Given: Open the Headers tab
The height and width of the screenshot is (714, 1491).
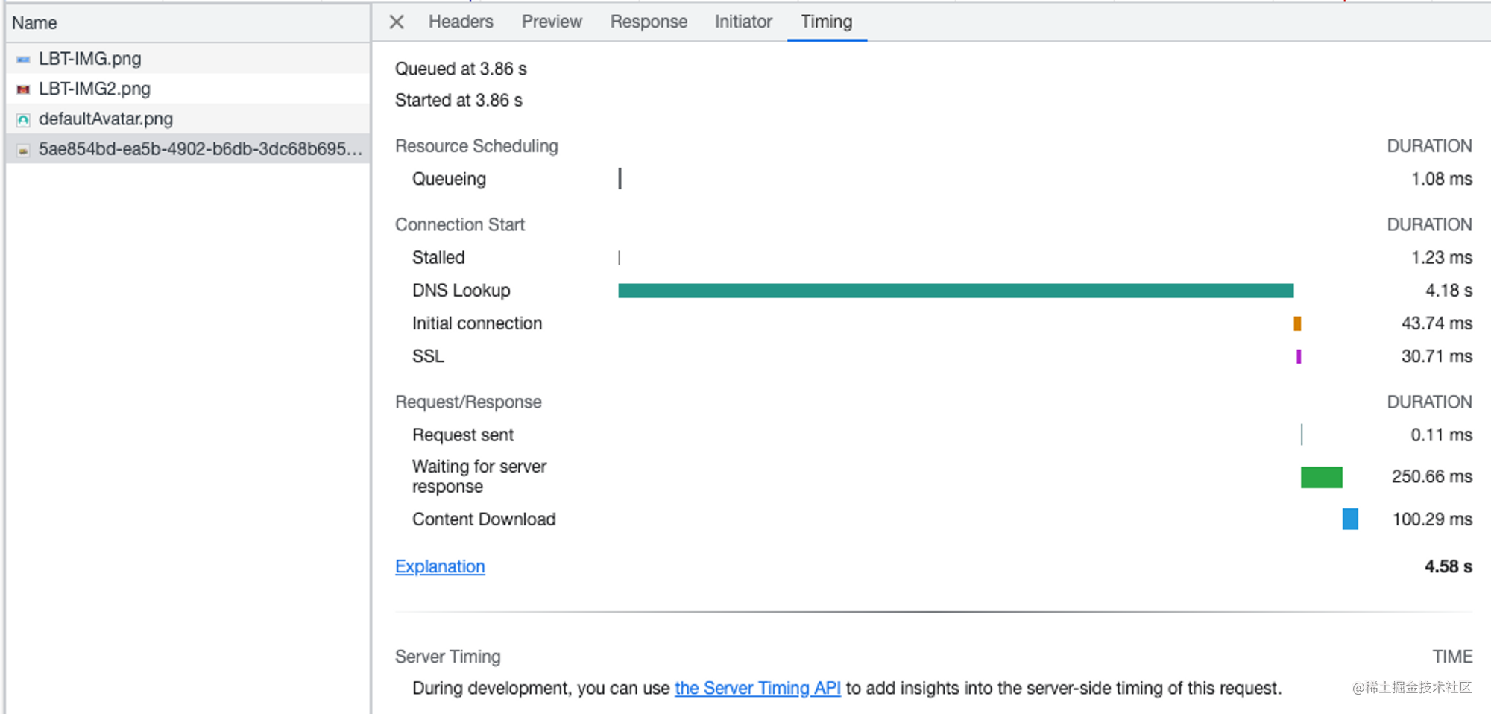Looking at the screenshot, I should [461, 22].
